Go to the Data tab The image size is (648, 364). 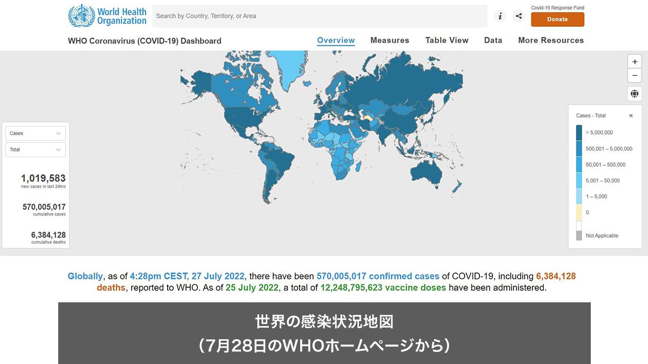(493, 40)
